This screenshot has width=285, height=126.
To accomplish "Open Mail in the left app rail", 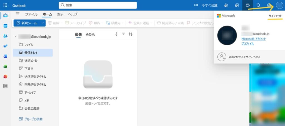I will [x=6, y=15].
